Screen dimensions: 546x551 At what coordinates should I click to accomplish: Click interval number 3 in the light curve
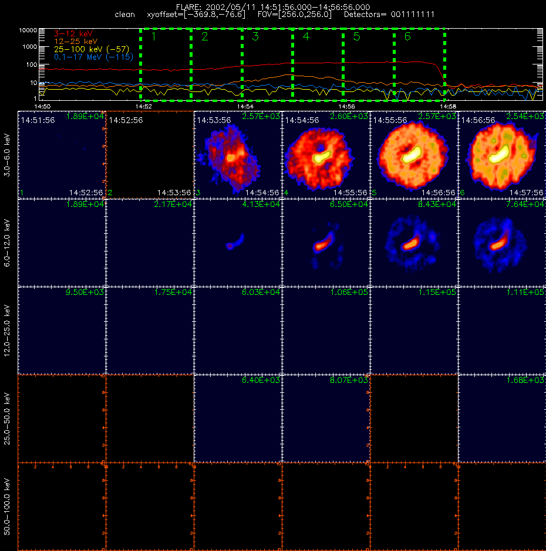[255, 36]
